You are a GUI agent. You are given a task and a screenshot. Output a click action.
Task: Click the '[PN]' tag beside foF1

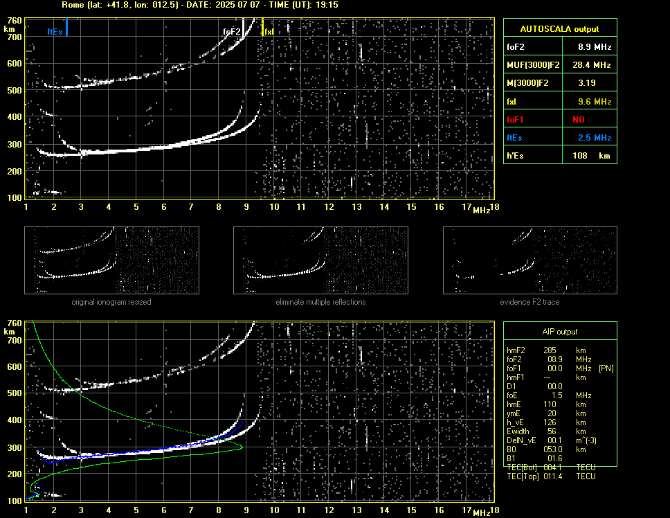606,368
